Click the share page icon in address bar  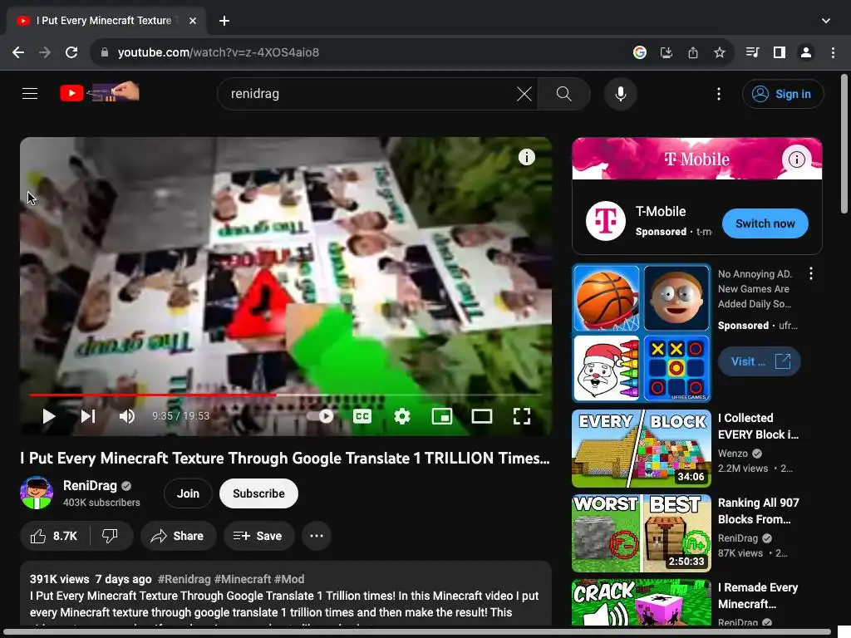pyautogui.click(x=693, y=52)
